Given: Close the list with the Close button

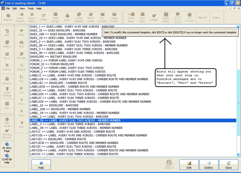Looking at the screenshot, I should click(x=228, y=165).
